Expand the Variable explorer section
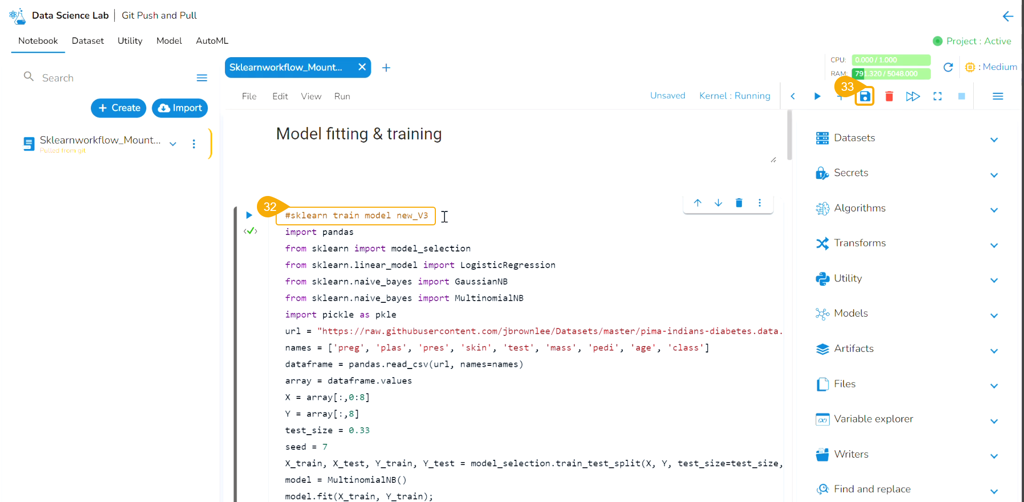This screenshot has width=1024, height=502. [994, 421]
